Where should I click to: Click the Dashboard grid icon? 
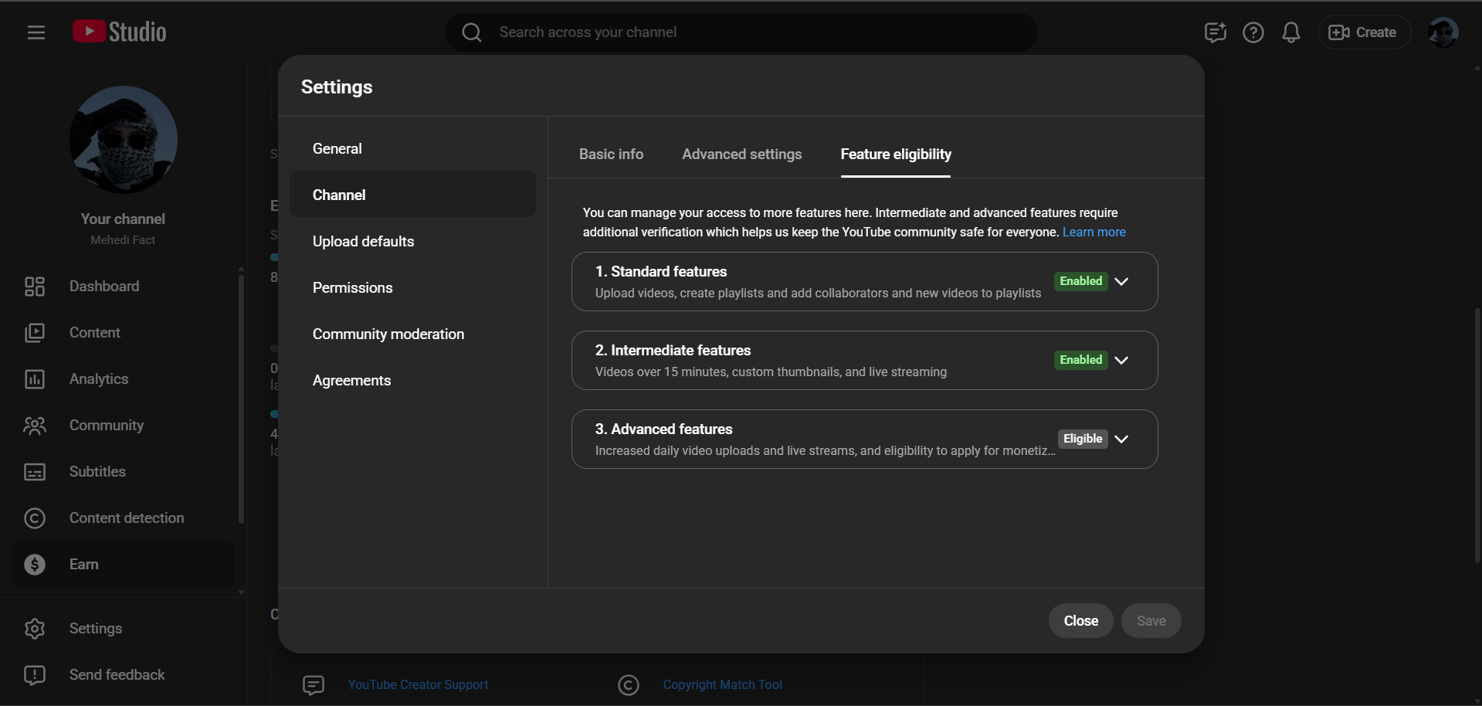35,287
